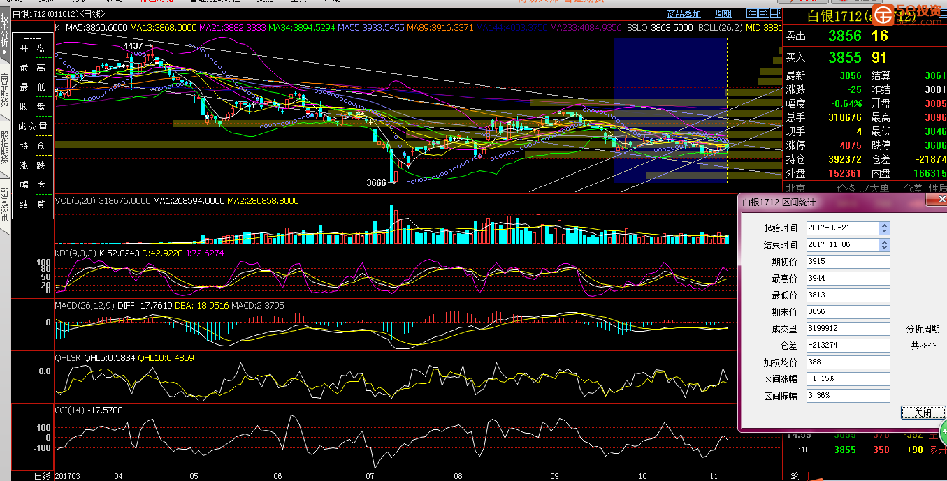Click the 涨停 value 4075
The width and height of the screenshot is (947, 481).
(x=851, y=145)
